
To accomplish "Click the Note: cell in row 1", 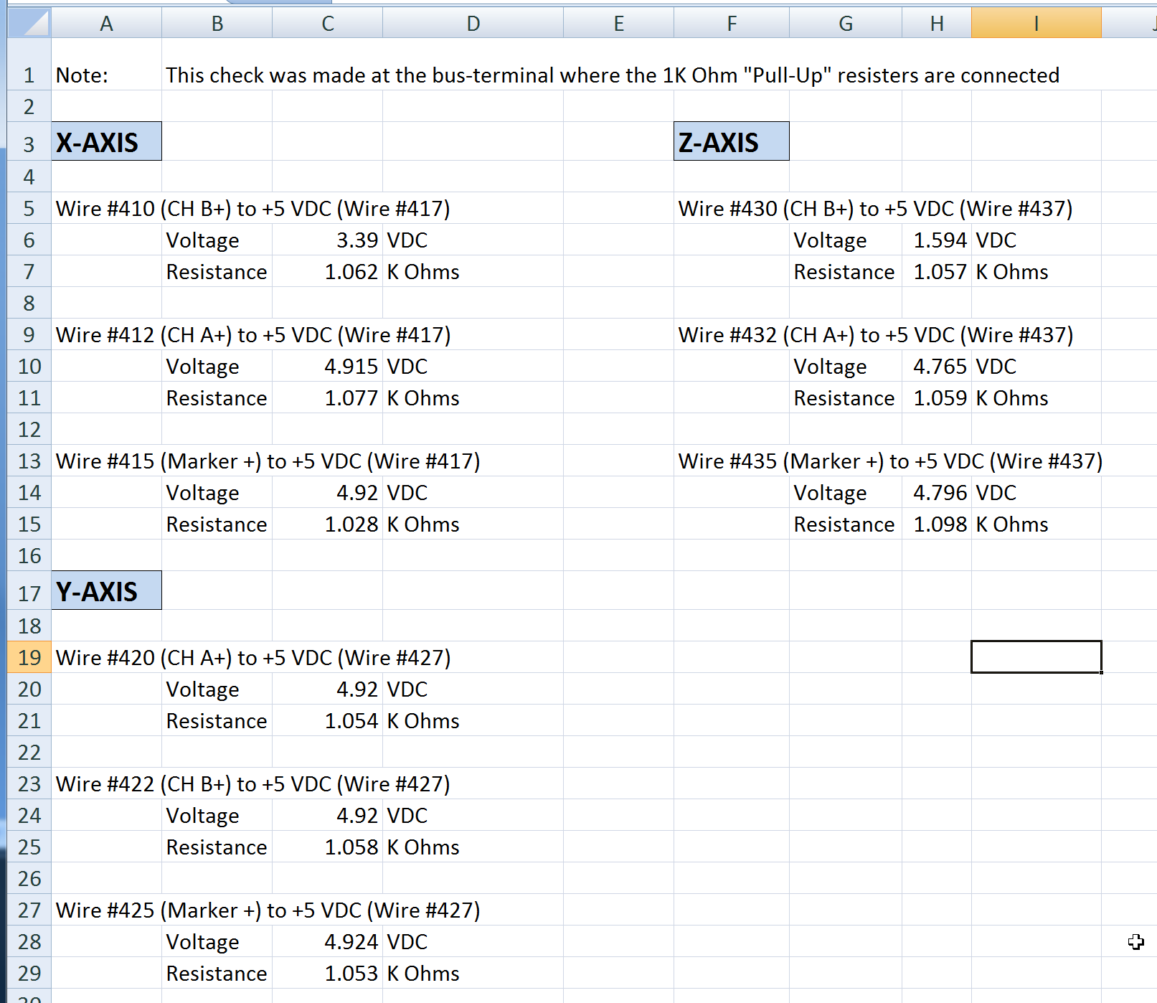I will (106, 75).
